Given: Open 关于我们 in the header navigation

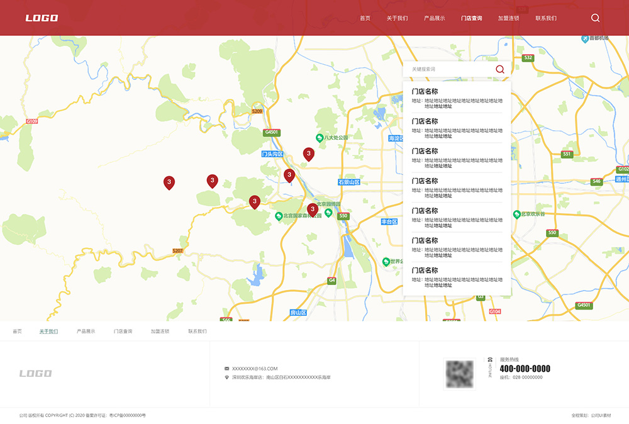Looking at the screenshot, I should pos(397,18).
